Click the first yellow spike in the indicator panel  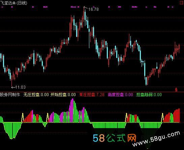tap(23, 118)
